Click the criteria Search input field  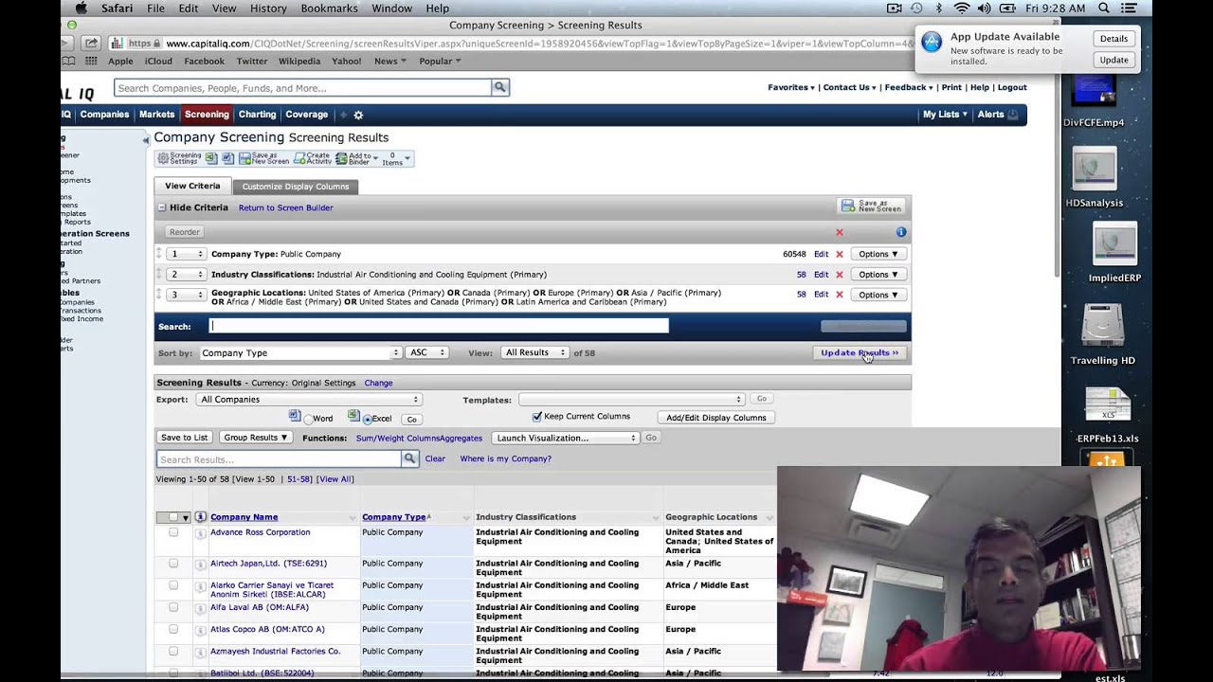tap(439, 326)
